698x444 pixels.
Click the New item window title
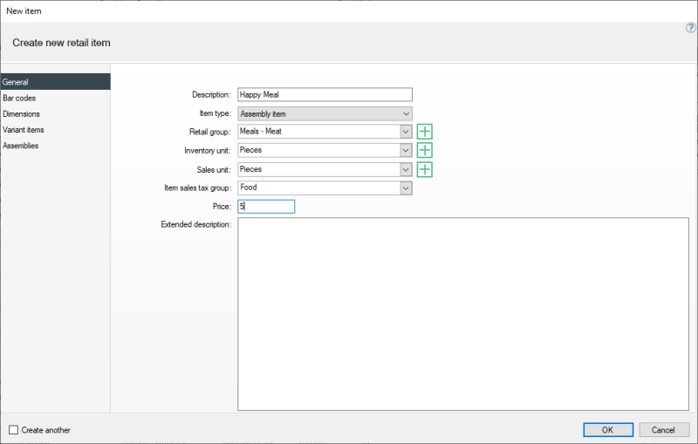click(24, 11)
